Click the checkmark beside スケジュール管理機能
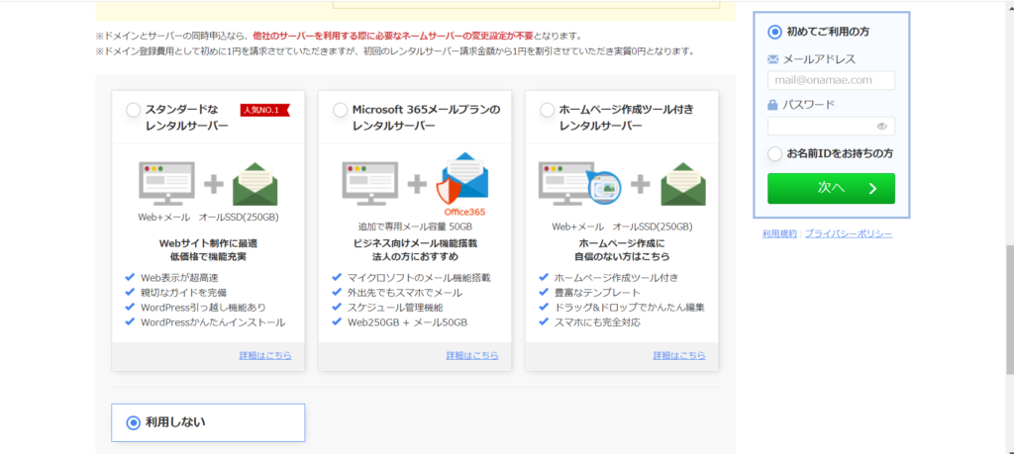Image resolution: width=1014 pixels, height=454 pixels. 337,307
